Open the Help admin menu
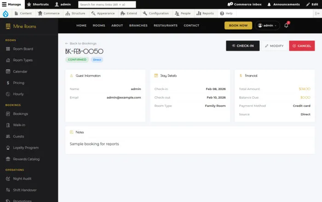Screen dimensions: 322x202 [226, 13]
